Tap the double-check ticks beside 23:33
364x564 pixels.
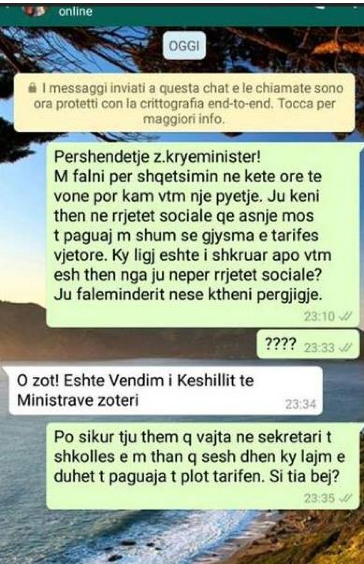click(x=346, y=348)
